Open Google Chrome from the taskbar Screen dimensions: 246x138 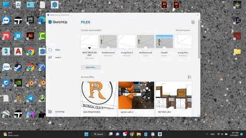pyautogui.click(x=132, y=134)
